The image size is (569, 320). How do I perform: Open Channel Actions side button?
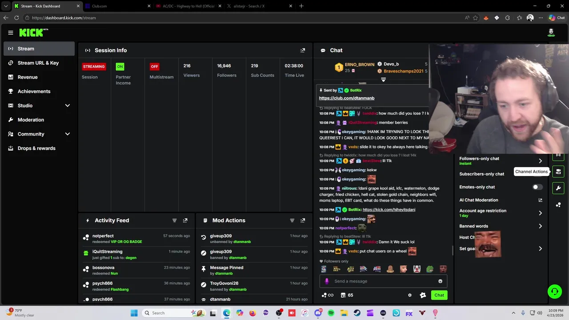point(558,172)
